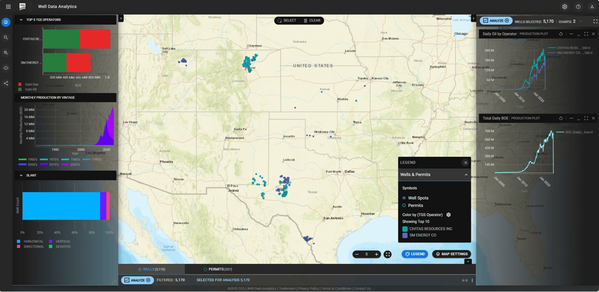This screenshot has height=292, width=599.
Task: Toggle the Permits symbol in legend
Action: (x=404, y=206)
